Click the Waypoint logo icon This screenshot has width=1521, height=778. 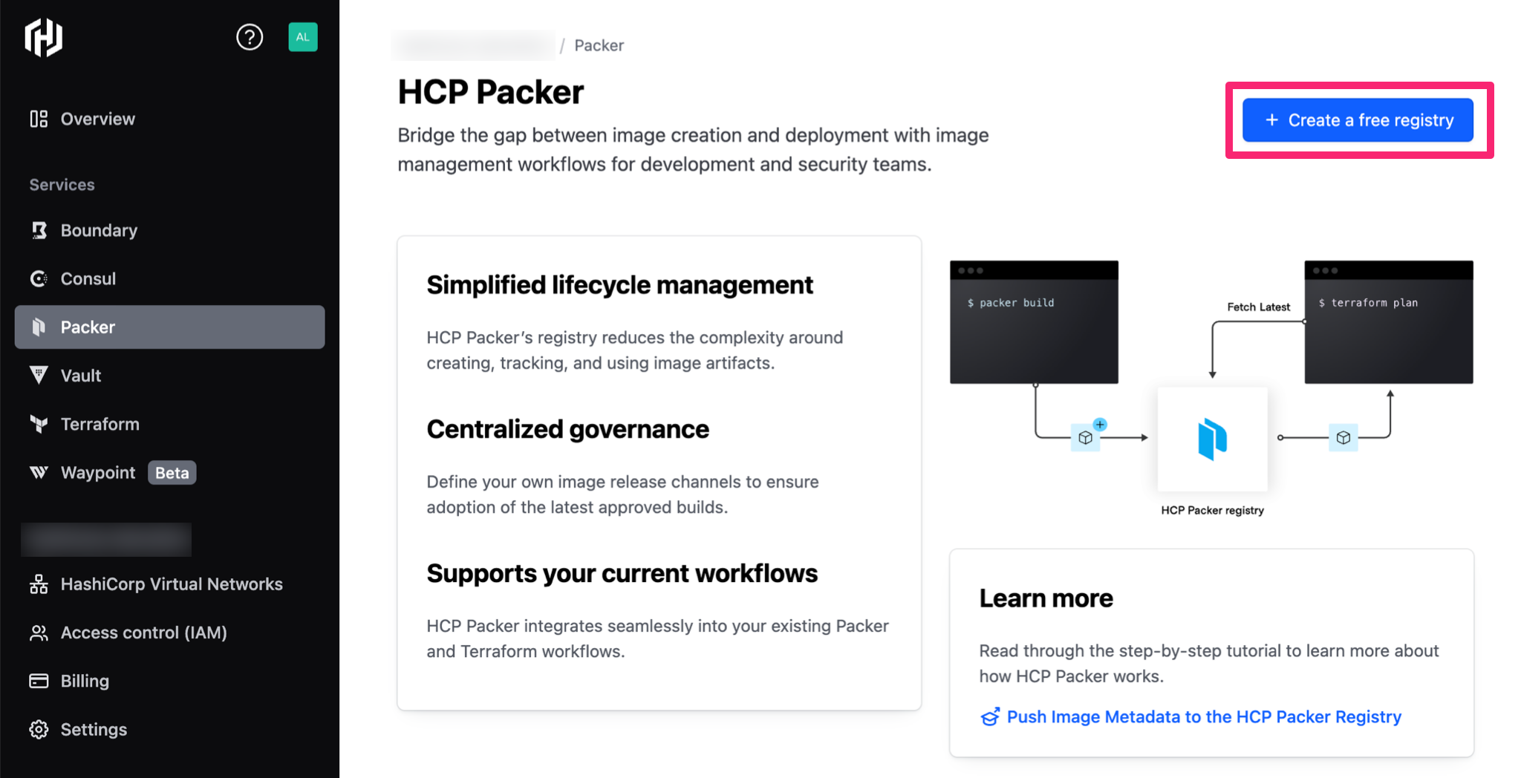click(x=39, y=472)
